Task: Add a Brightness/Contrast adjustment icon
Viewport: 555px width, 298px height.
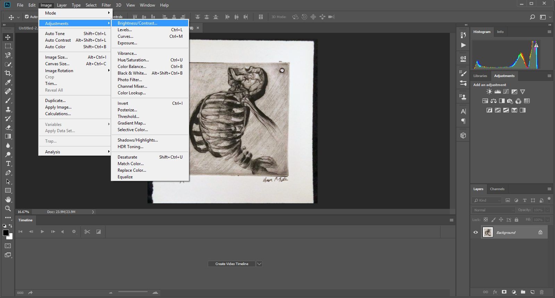Action: pyautogui.click(x=489, y=92)
